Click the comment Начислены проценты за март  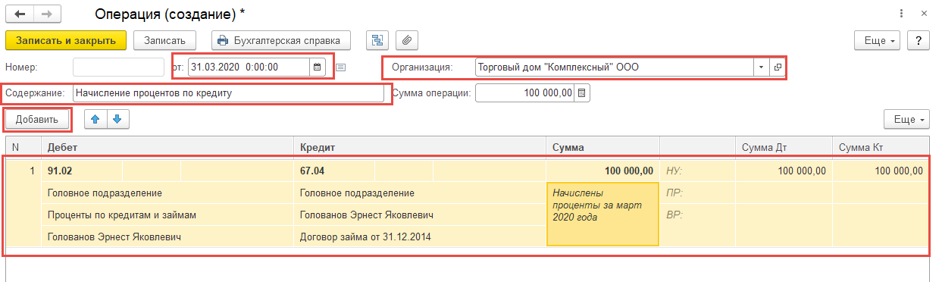[x=602, y=215]
